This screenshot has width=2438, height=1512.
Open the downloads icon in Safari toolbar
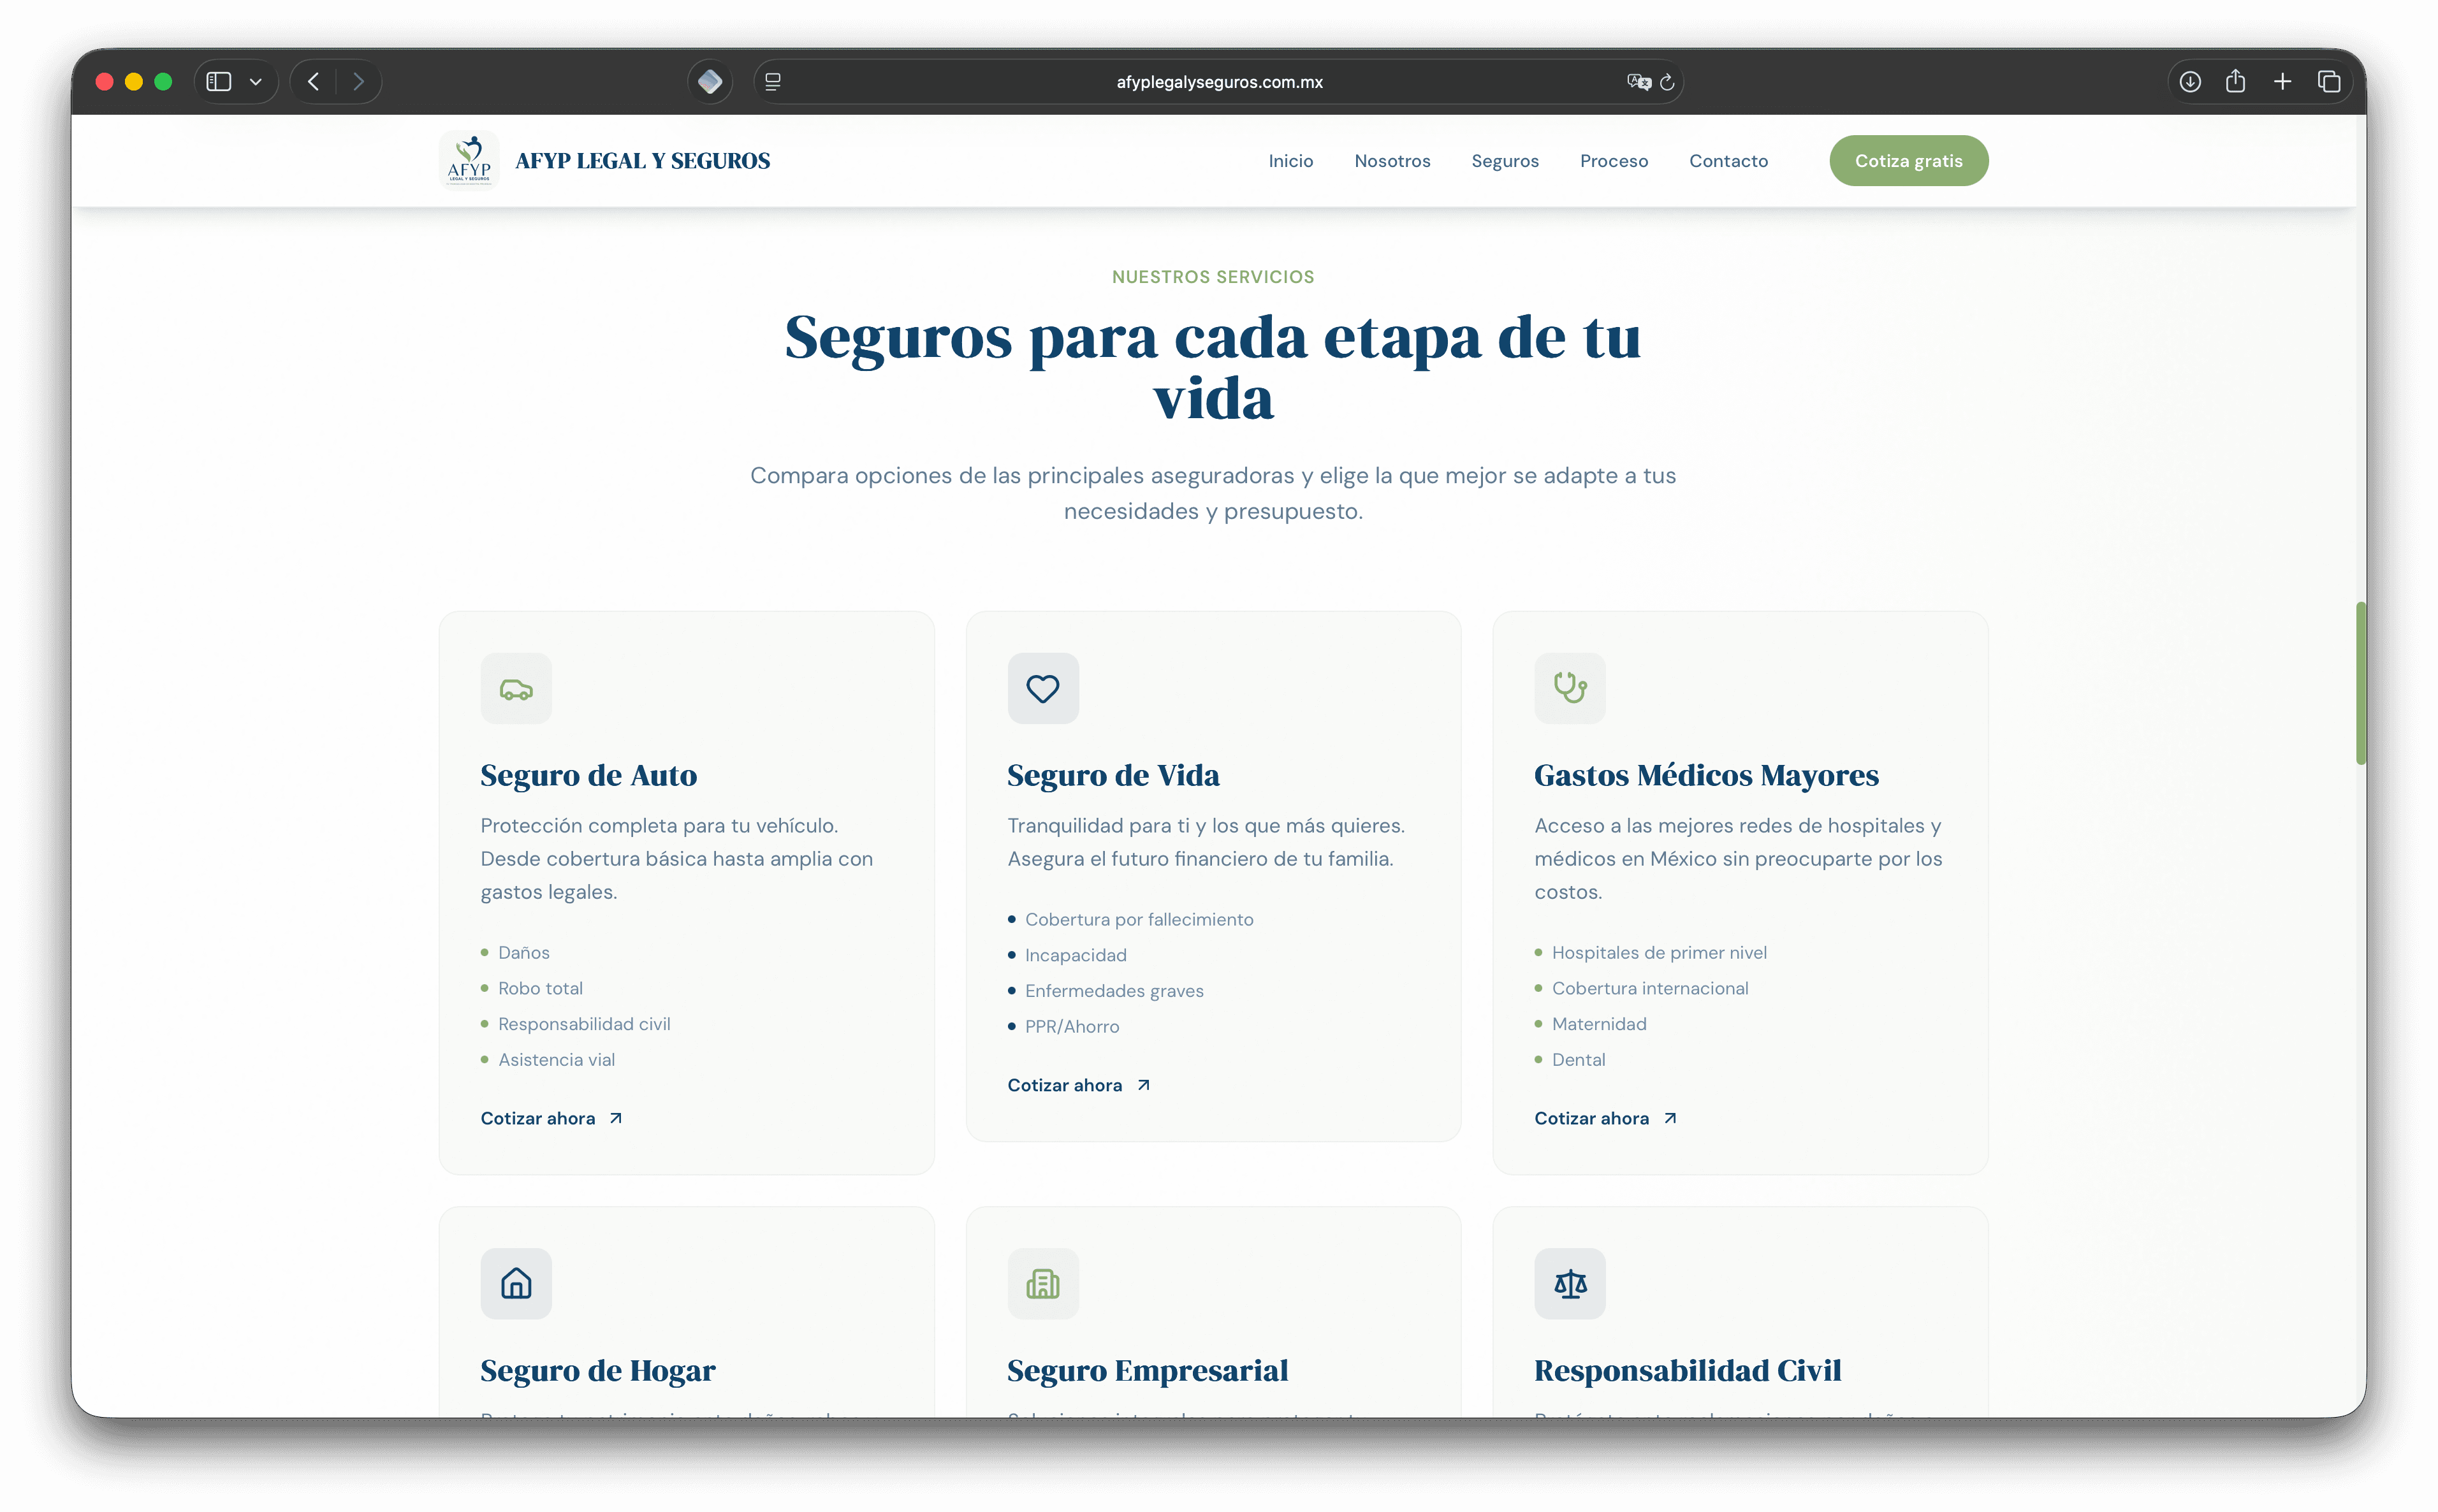2190,82
